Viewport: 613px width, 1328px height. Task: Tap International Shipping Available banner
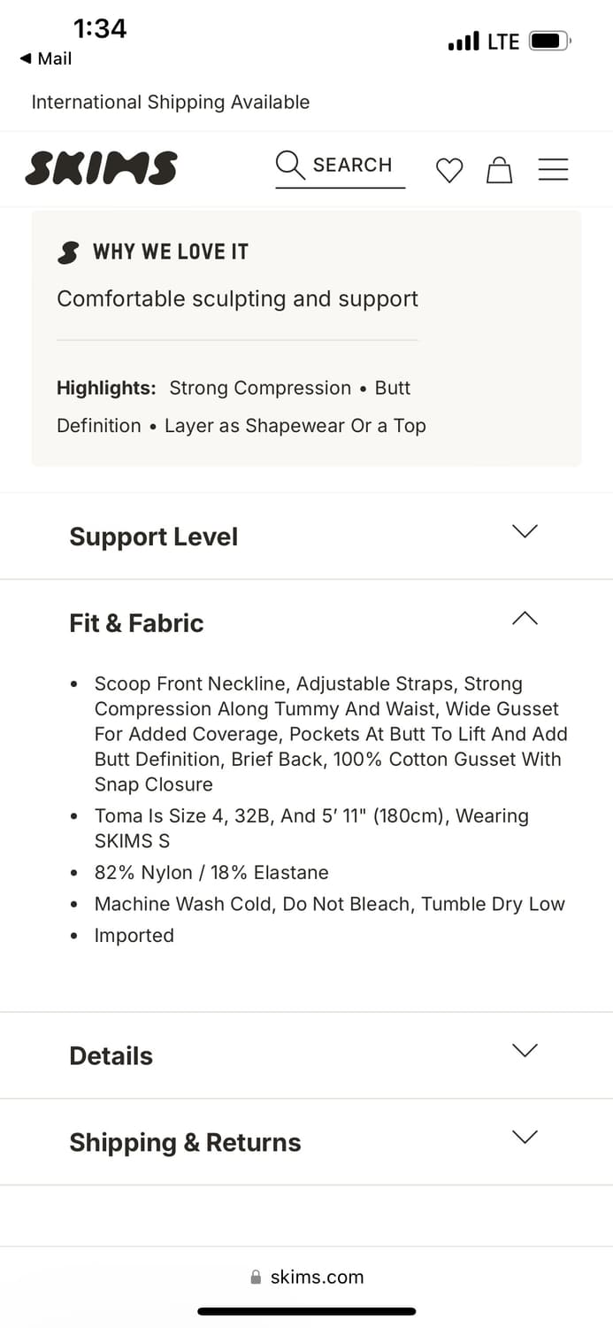[171, 103]
